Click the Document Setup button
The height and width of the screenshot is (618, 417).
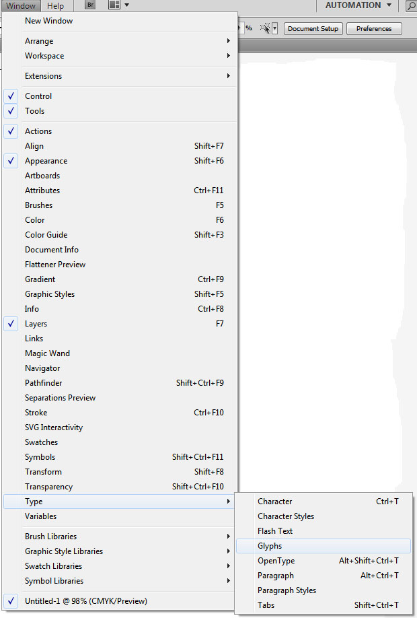coord(313,29)
